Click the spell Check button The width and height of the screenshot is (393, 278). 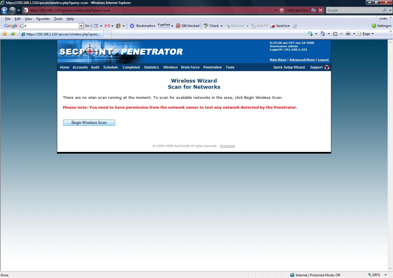211,26
